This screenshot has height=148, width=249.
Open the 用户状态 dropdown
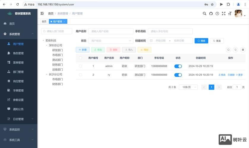point(111,41)
